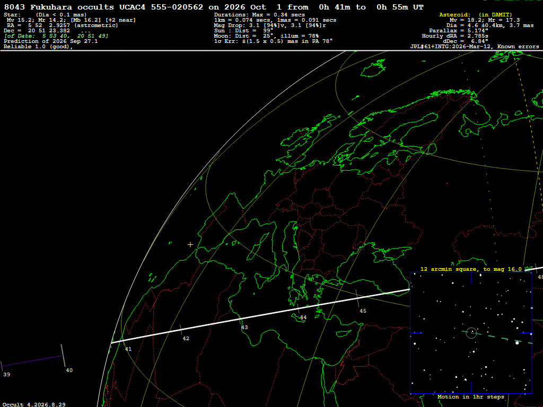Click the green dashed asteroid motion line
This screenshot has height=407, width=543.
[x=497, y=338]
